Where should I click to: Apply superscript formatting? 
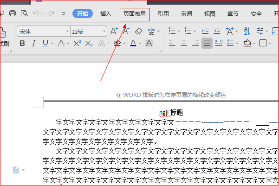77,43
